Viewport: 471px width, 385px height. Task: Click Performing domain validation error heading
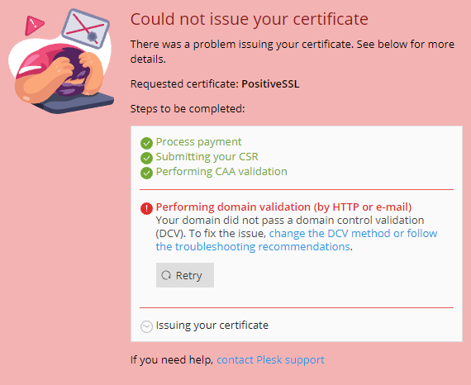pos(283,207)
